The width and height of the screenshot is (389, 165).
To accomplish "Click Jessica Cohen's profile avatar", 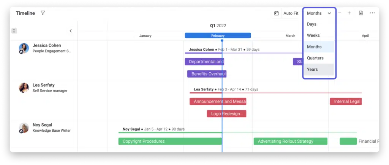I will coord(24,48).
